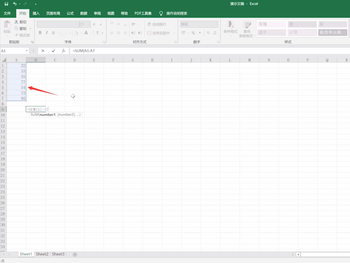Expand the Merge and Center dropdown arrow
The width and height of the screenshot is (350, 263).
[x=174, y=33]
